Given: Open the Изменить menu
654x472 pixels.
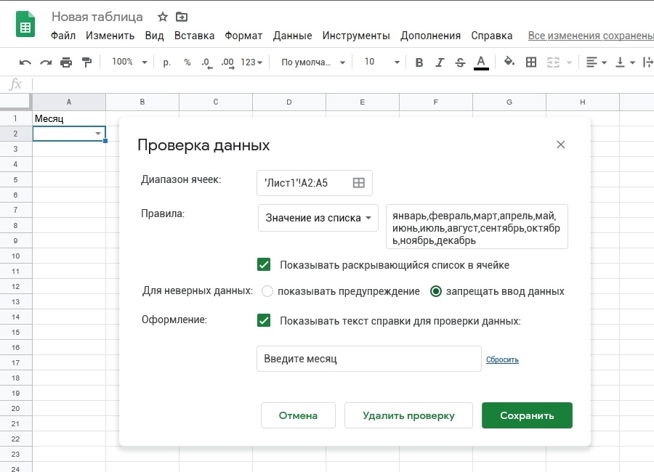Looking at the screenshot, I should coord(110,36).
